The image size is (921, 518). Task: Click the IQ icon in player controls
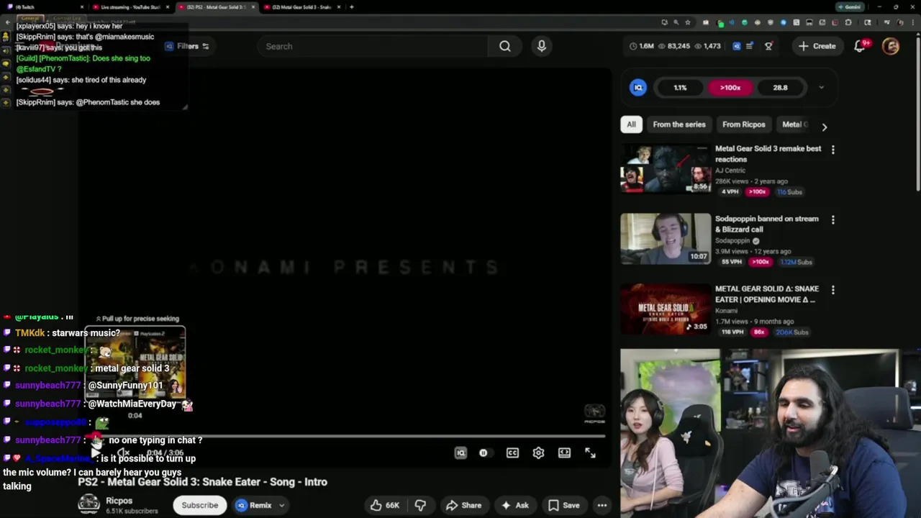[x=460, y=453]
